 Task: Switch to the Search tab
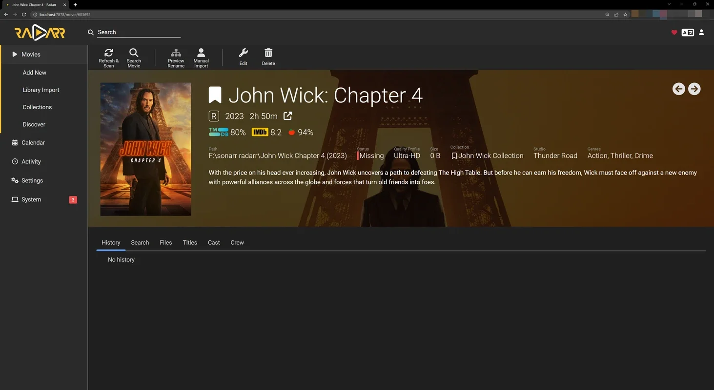point(140,242)
